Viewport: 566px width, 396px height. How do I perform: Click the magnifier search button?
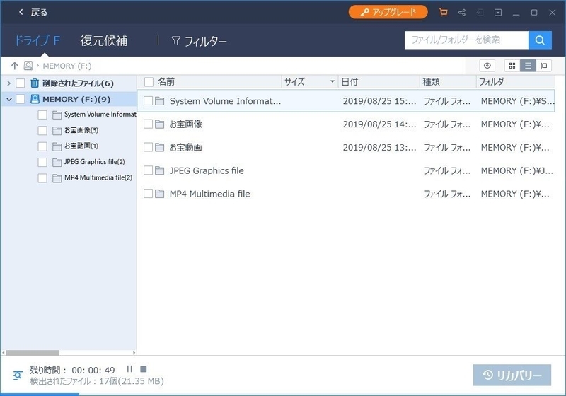(540, 40)
